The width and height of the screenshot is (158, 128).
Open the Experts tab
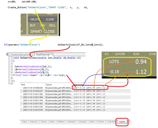(x=122, y=122)
